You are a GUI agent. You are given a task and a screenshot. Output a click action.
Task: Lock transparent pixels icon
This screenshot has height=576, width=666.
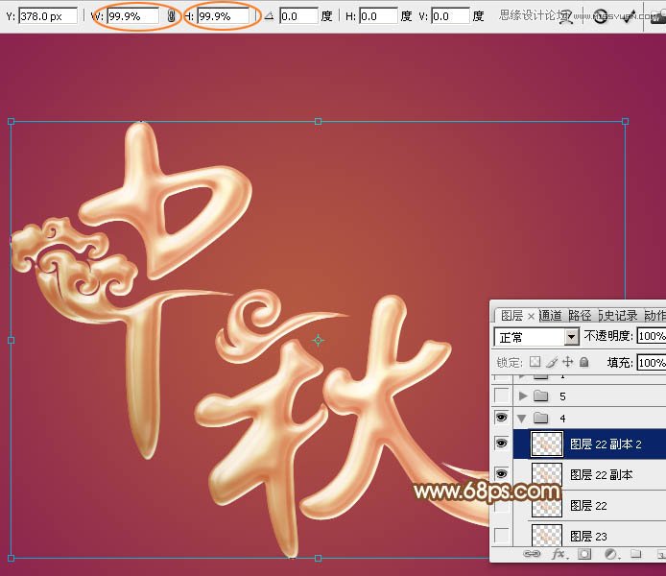(x=535, y=362)
